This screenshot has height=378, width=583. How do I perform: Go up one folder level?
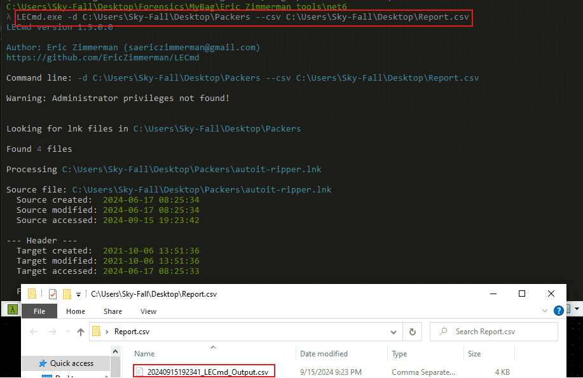click(x=81, y=332)
